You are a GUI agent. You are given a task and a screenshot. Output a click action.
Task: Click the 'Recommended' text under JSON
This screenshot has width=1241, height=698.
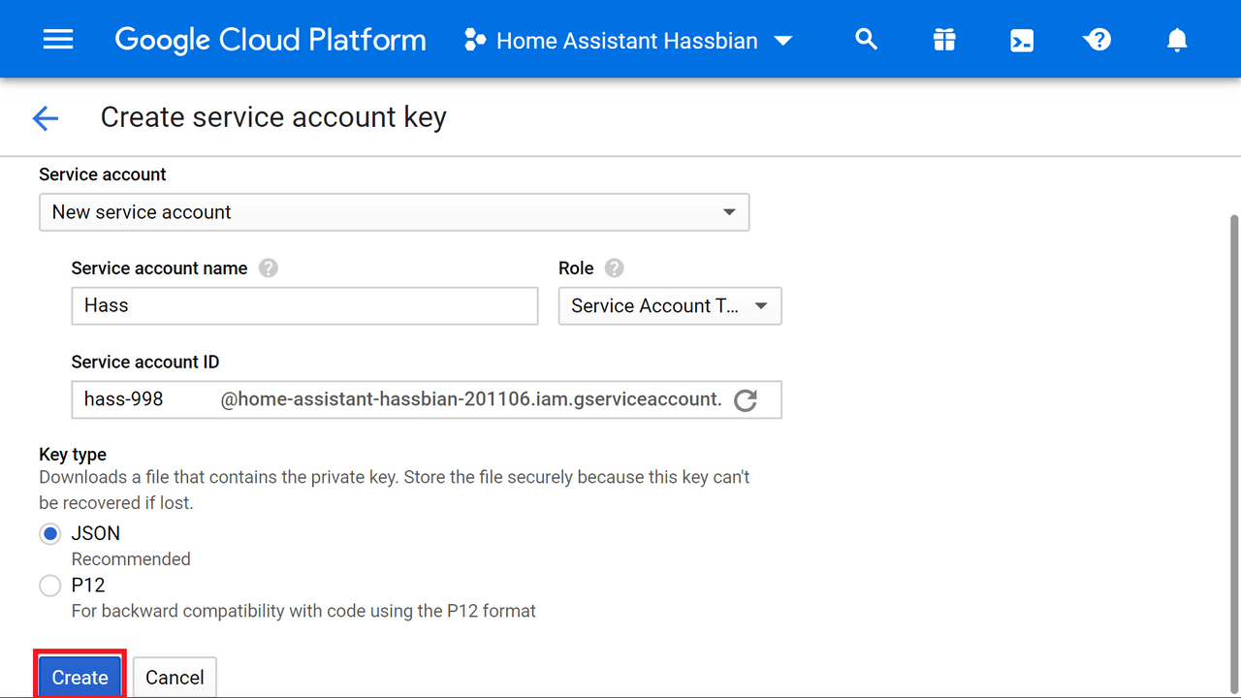[x=131, y=559]
